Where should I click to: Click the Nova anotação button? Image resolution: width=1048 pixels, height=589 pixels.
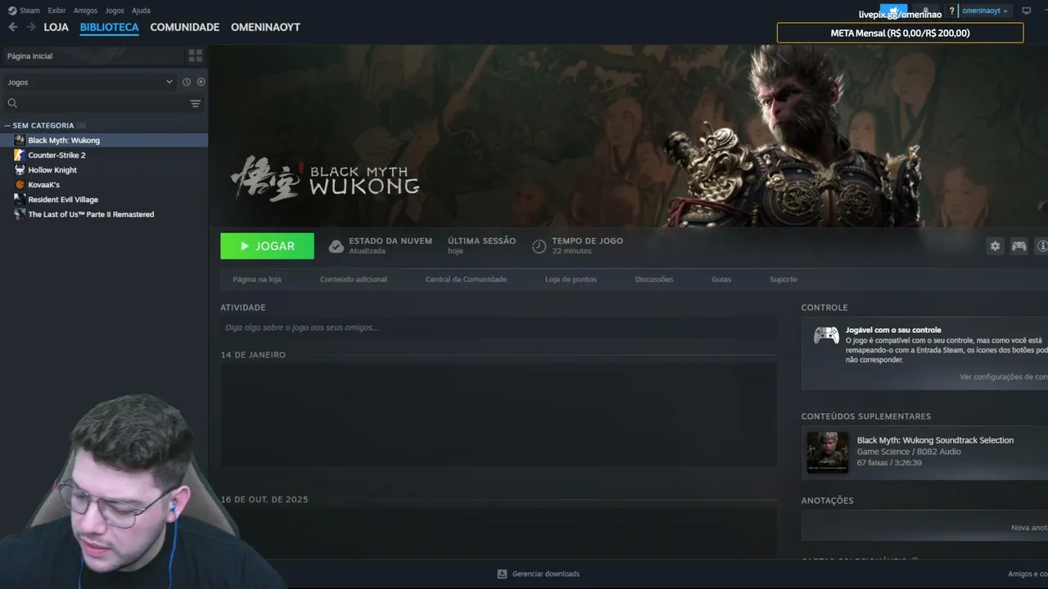click(x=1029, y=528)
